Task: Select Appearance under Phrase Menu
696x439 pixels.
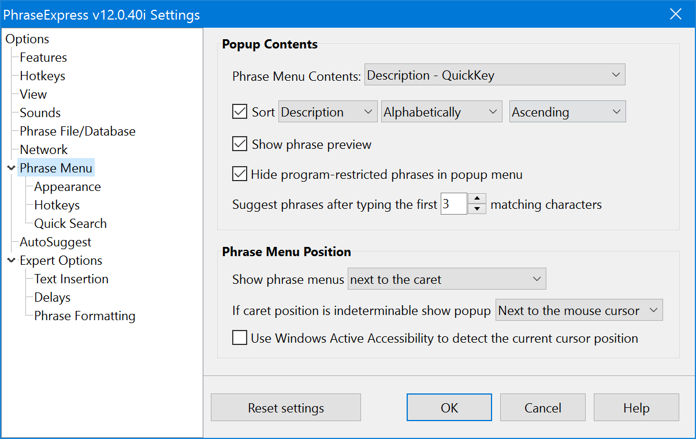Action: (x=68, y=187)
